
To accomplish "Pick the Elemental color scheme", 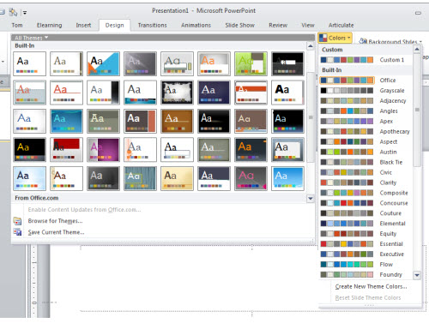I will click(366, 224).
